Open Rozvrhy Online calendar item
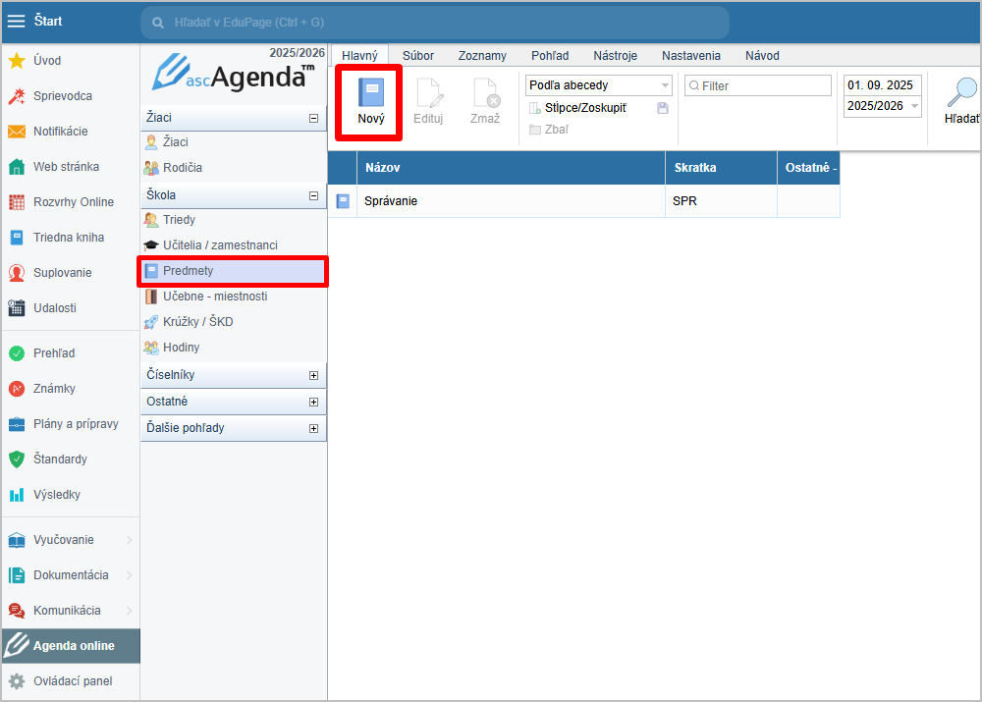The image size is (982, 702). (x=17, y=202)
